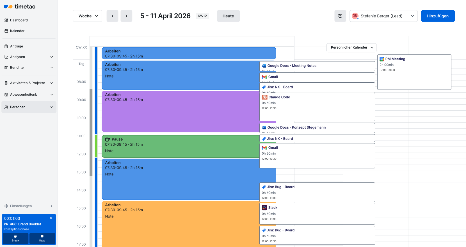This screenshot has width=466, height=247.
Task: Click the Google Docs Konzept Stegemann icon
Action: coord(264,127)
